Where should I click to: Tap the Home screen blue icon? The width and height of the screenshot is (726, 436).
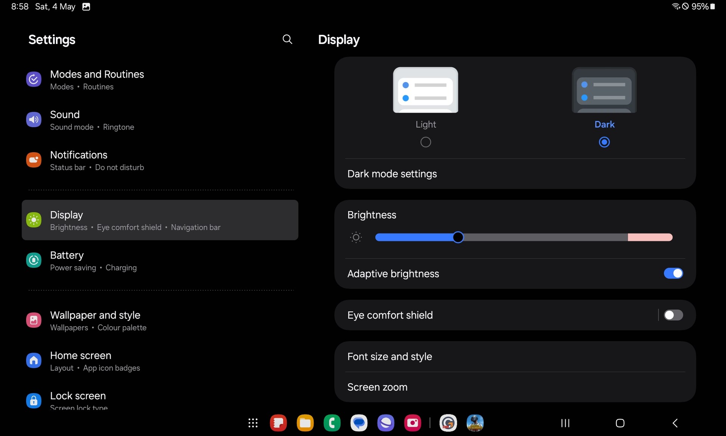(x=34, y=360)
